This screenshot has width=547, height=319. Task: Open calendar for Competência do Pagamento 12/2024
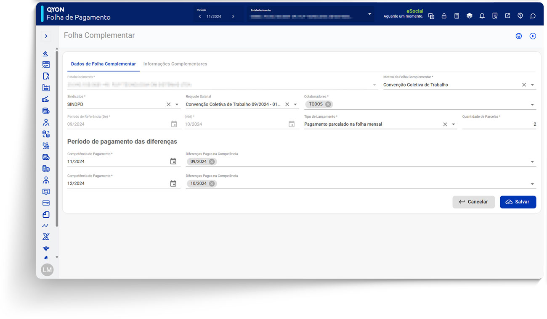[173, 183]
